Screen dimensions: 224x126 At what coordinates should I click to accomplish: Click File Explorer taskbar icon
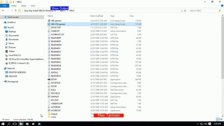click(x=21, y=124)
